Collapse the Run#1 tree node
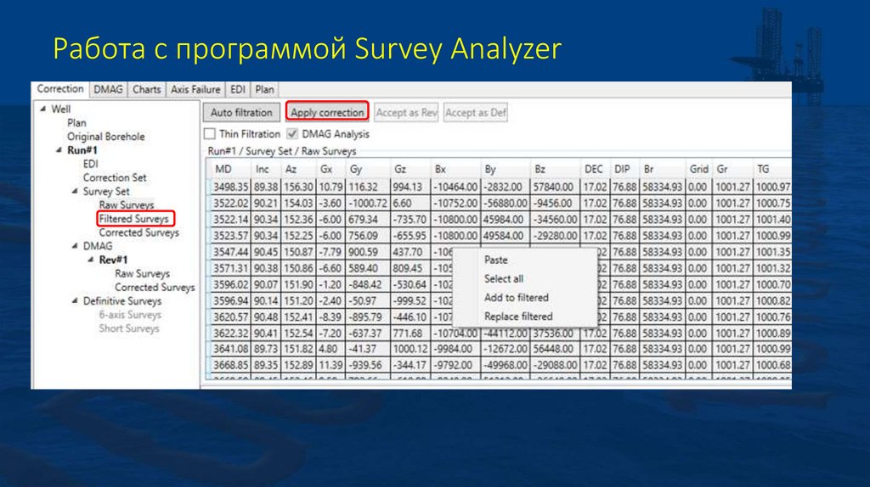This screenshot has height=487, width=870. (59, 150)
